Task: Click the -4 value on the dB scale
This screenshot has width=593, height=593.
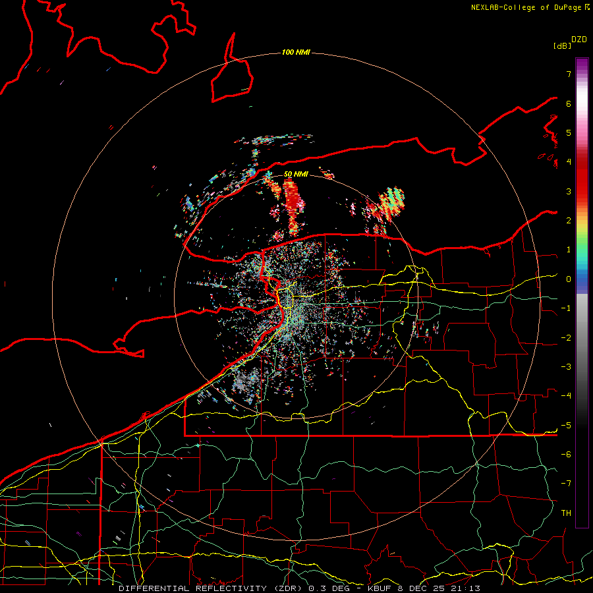Action: click(x=566, y=396)
